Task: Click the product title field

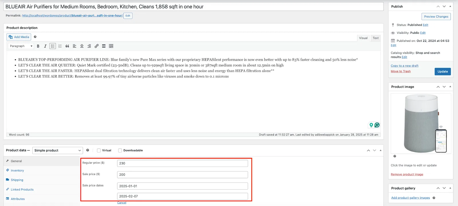Action: click(194, 7)
